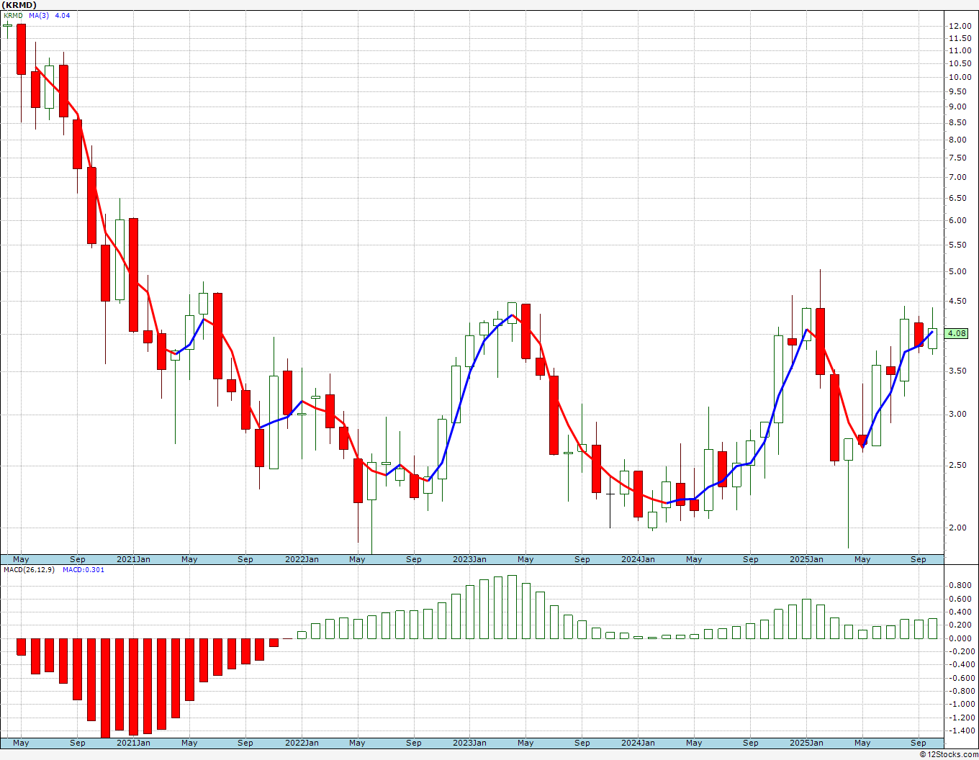Viewport: 979px width, 760px height.
Task: Select the MACD(26,12,9) indicator label
Action: (x=30, y=569)
